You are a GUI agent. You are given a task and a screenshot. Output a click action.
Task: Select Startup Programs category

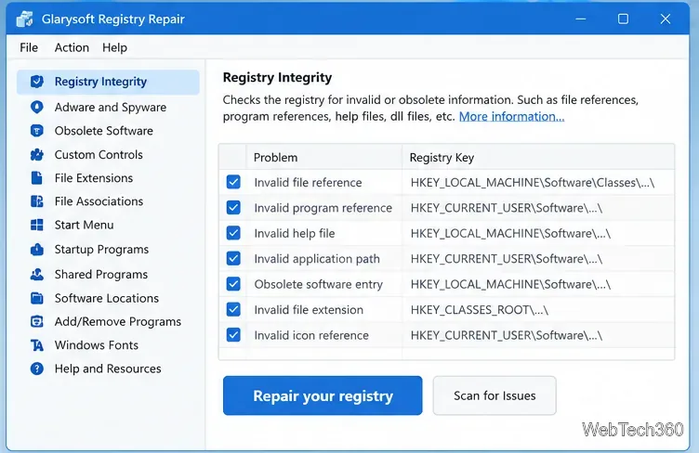point(101,249)
